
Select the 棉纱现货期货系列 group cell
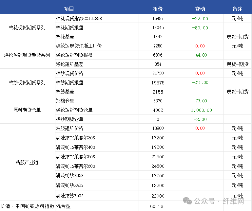click(x=27, y=82)
